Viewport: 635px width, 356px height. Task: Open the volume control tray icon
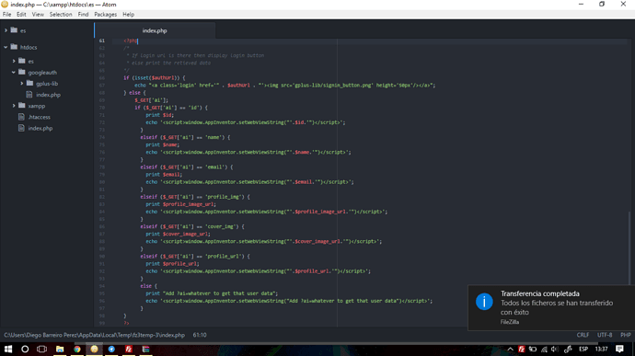(554, 350)
